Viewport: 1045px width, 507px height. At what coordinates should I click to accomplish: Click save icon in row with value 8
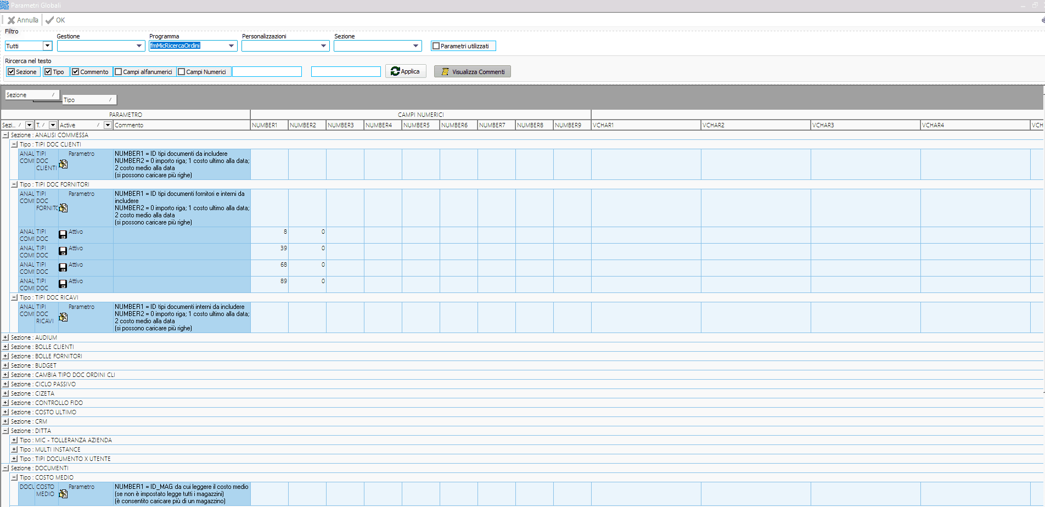pos(63,235)
